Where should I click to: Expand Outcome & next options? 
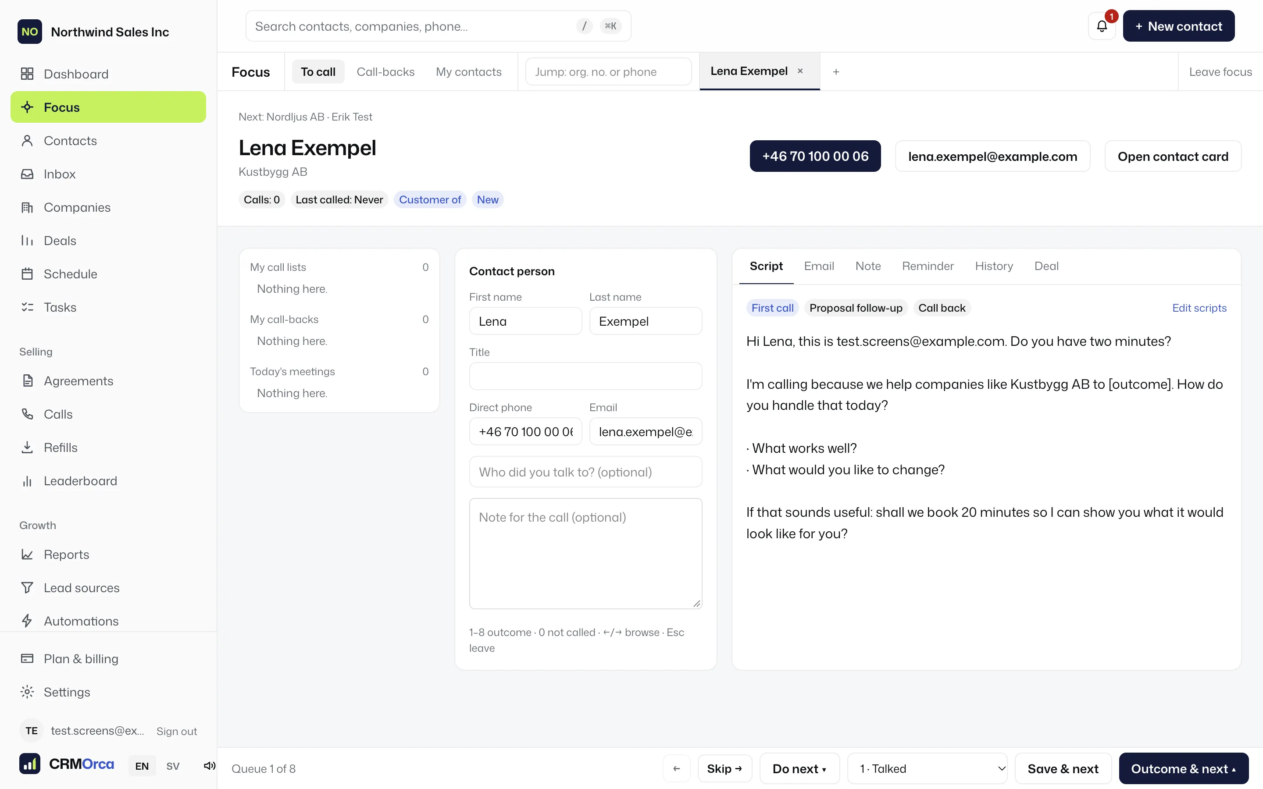(x=1184, y=769)
